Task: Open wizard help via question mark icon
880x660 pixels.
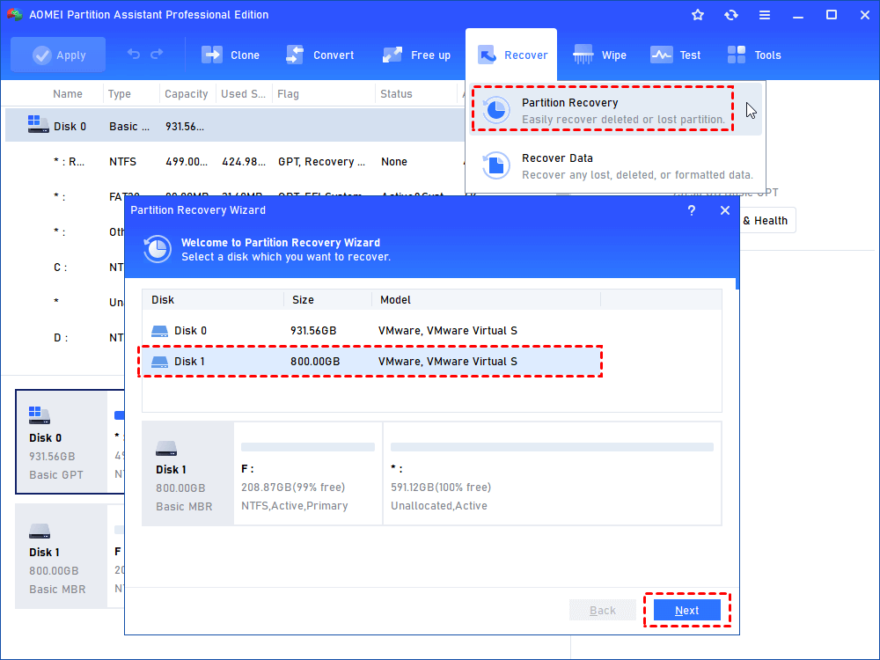Action: pos(692,210)
